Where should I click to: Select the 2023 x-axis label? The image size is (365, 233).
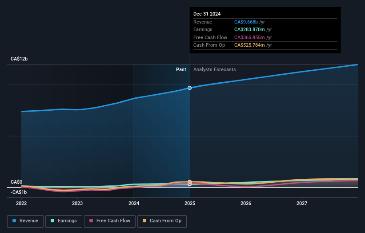pyautogui.click(x=77, y=204)
